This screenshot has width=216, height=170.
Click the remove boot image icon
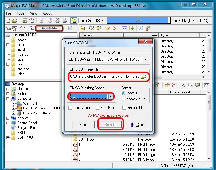click(x=22, y=28)
